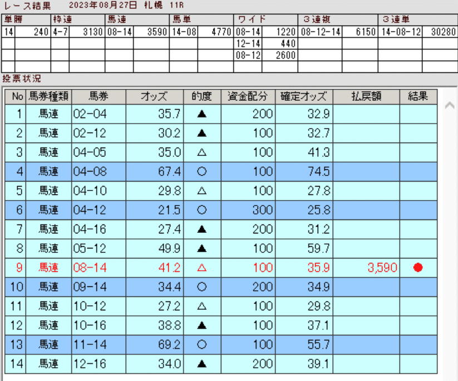Click the 確定オッズ column header
Screen dimensions: 458x381
pyautogui.click(x=304, y=96)
